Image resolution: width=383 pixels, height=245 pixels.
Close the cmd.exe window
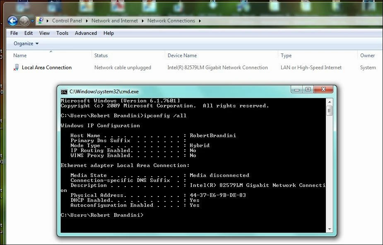323,90
